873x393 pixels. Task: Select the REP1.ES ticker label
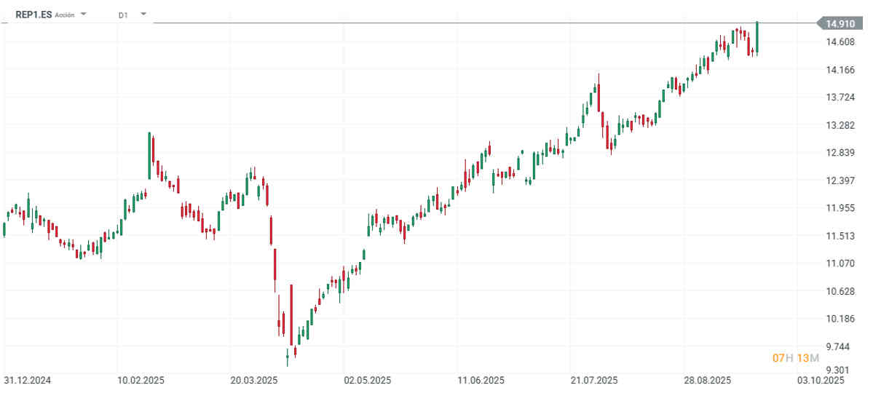pyautogui.click(x=33, y=15)
